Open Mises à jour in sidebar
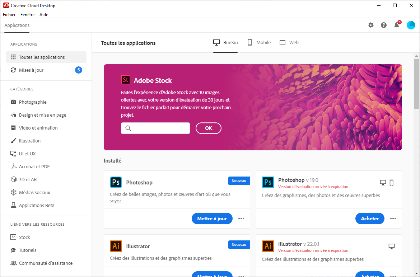420x277 pixels. click(46, 70)
